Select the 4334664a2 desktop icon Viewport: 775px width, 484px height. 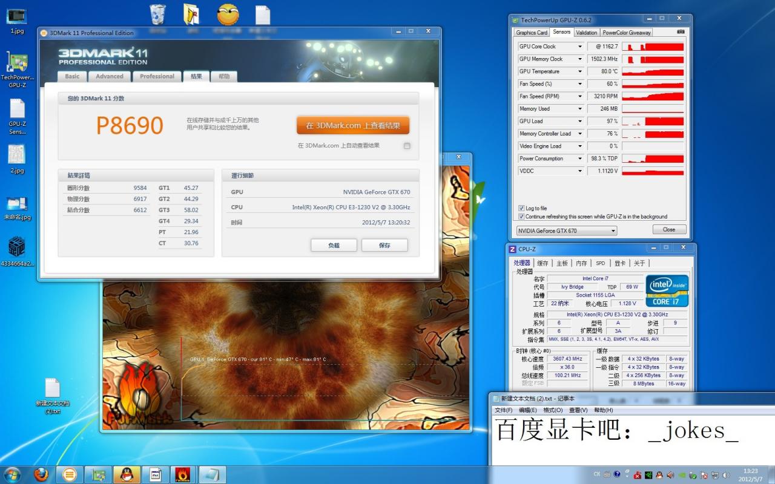tap(17, 251)
